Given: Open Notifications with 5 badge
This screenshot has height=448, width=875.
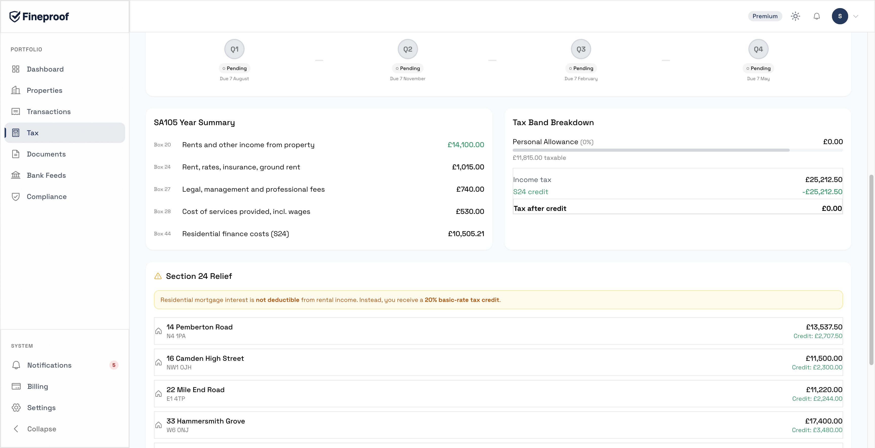Looking at the screenshot, I should click(49, 365).
